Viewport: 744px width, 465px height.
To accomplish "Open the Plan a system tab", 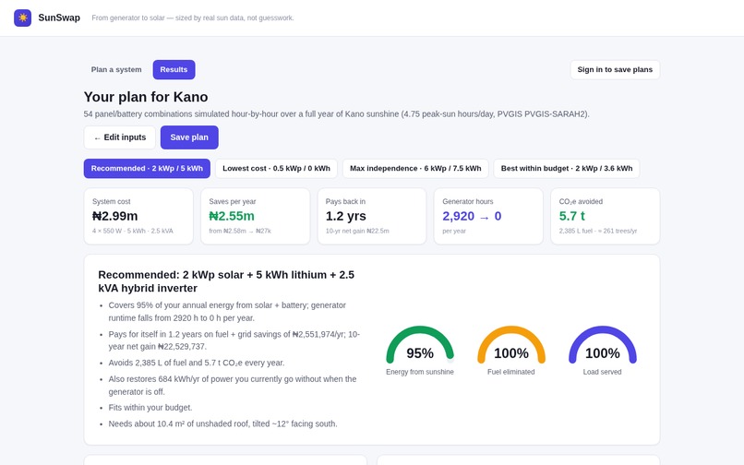I will (x=116, y=70).
